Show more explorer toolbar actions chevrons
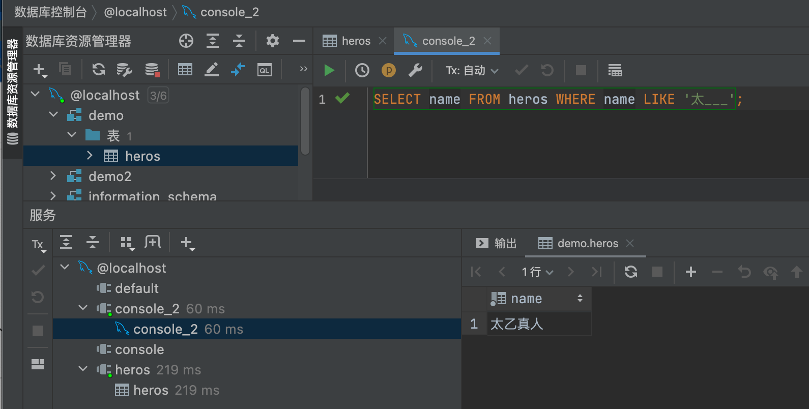 coord(304,69)
